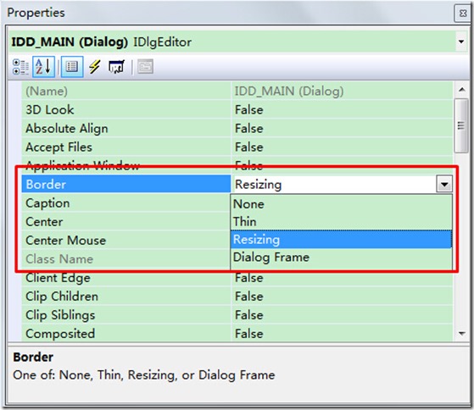This screenshot has height=410, width=474.
Task: Show the Properties list icon
Action: pos(72,67)
